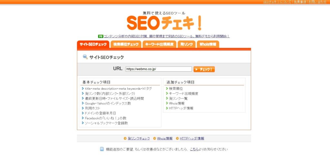330x160 pixels.
Task: Click the SEOチェキ! logo
Action: point(164,23)
